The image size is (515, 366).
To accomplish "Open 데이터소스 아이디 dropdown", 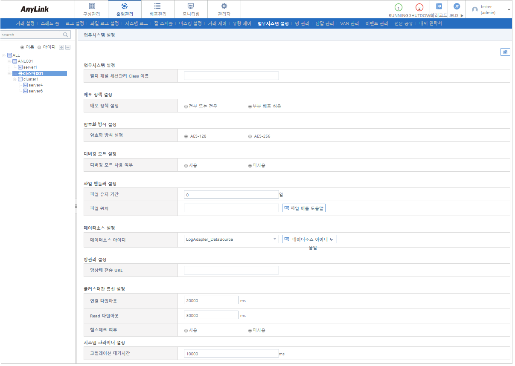I will pyautogui.click(x=231, y=239).
